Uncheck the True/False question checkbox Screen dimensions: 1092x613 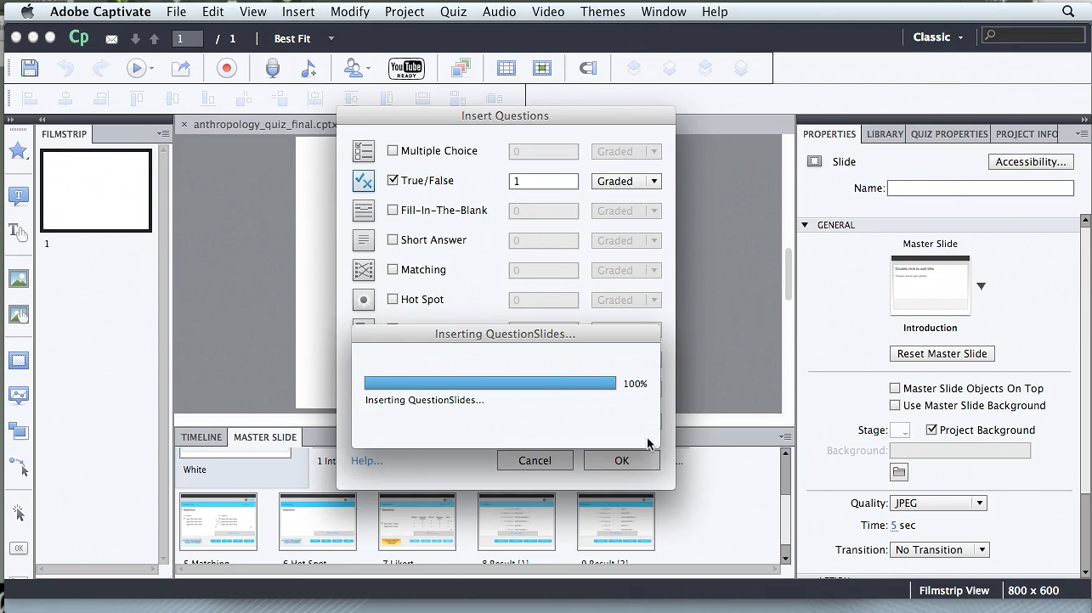tap(393, 180)
